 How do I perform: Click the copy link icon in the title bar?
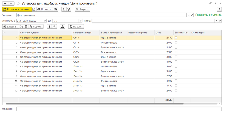click(210, 4)
